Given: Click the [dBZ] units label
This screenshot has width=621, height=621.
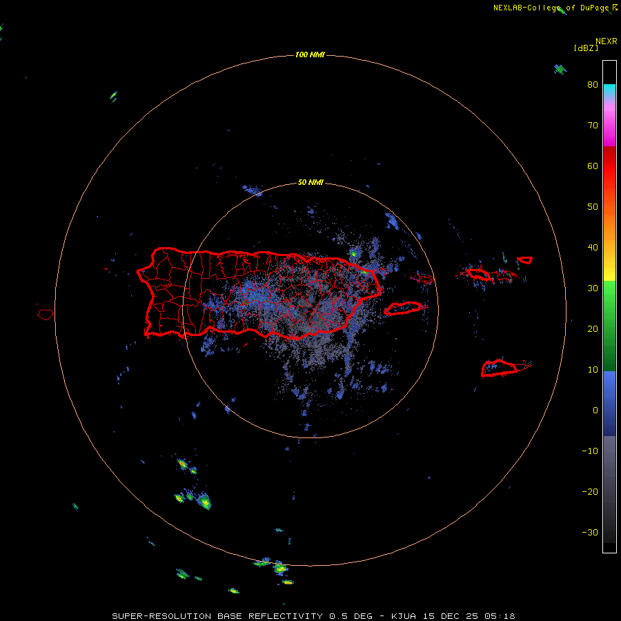Looking at the screenshot, I should 586,48.
